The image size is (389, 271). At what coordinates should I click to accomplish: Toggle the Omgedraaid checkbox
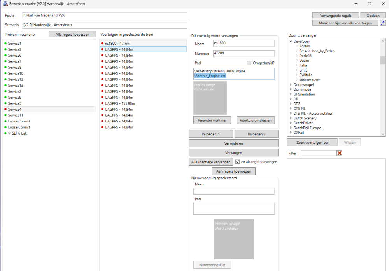point(249,63)
